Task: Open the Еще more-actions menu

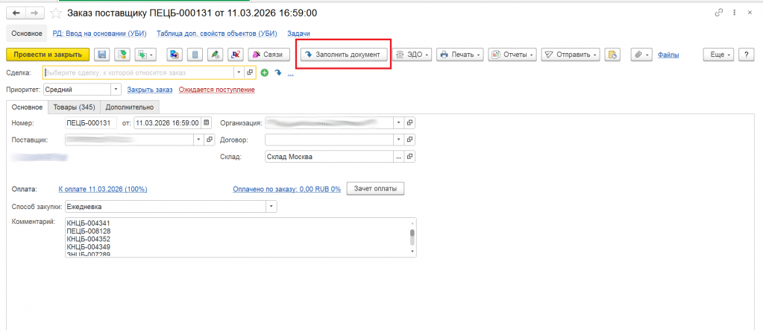Action: (x=718, y=55)
